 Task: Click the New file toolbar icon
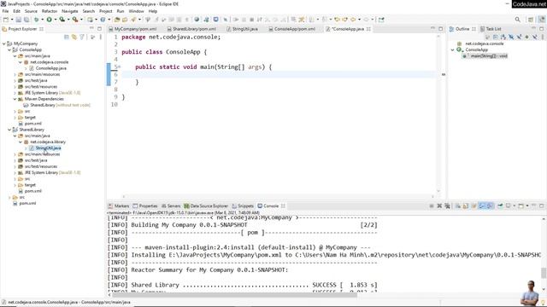point(6,20)
